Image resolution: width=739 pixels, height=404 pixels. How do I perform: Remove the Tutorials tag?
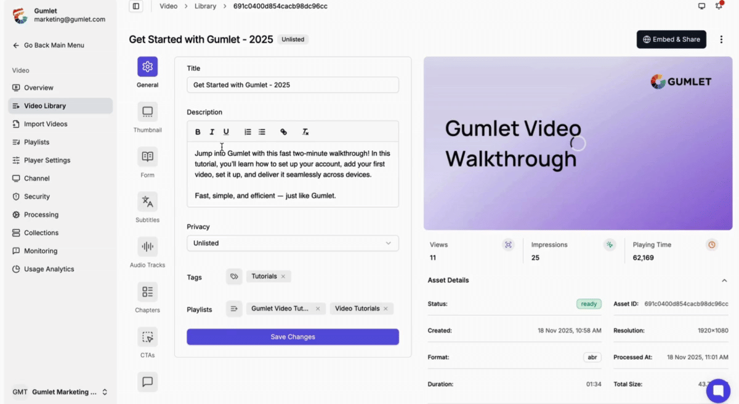click(283, 277)
